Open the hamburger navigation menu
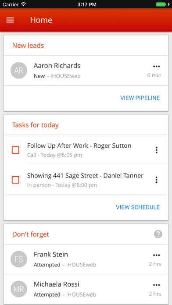172x305 pixels. (x=10, y=20)
